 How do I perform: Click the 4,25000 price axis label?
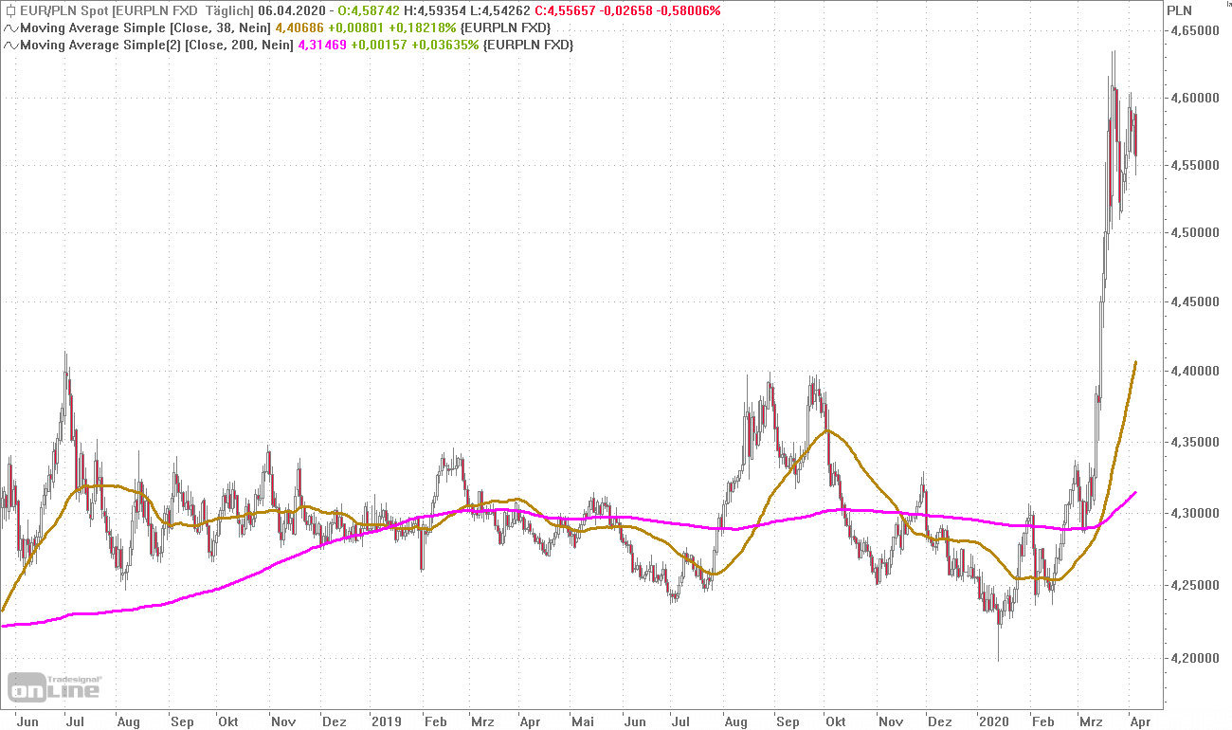click(1194, 586)
